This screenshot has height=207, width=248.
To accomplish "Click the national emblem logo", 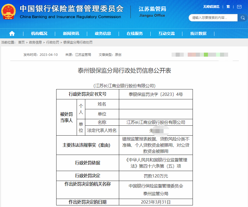I will (x=9, y=12).
